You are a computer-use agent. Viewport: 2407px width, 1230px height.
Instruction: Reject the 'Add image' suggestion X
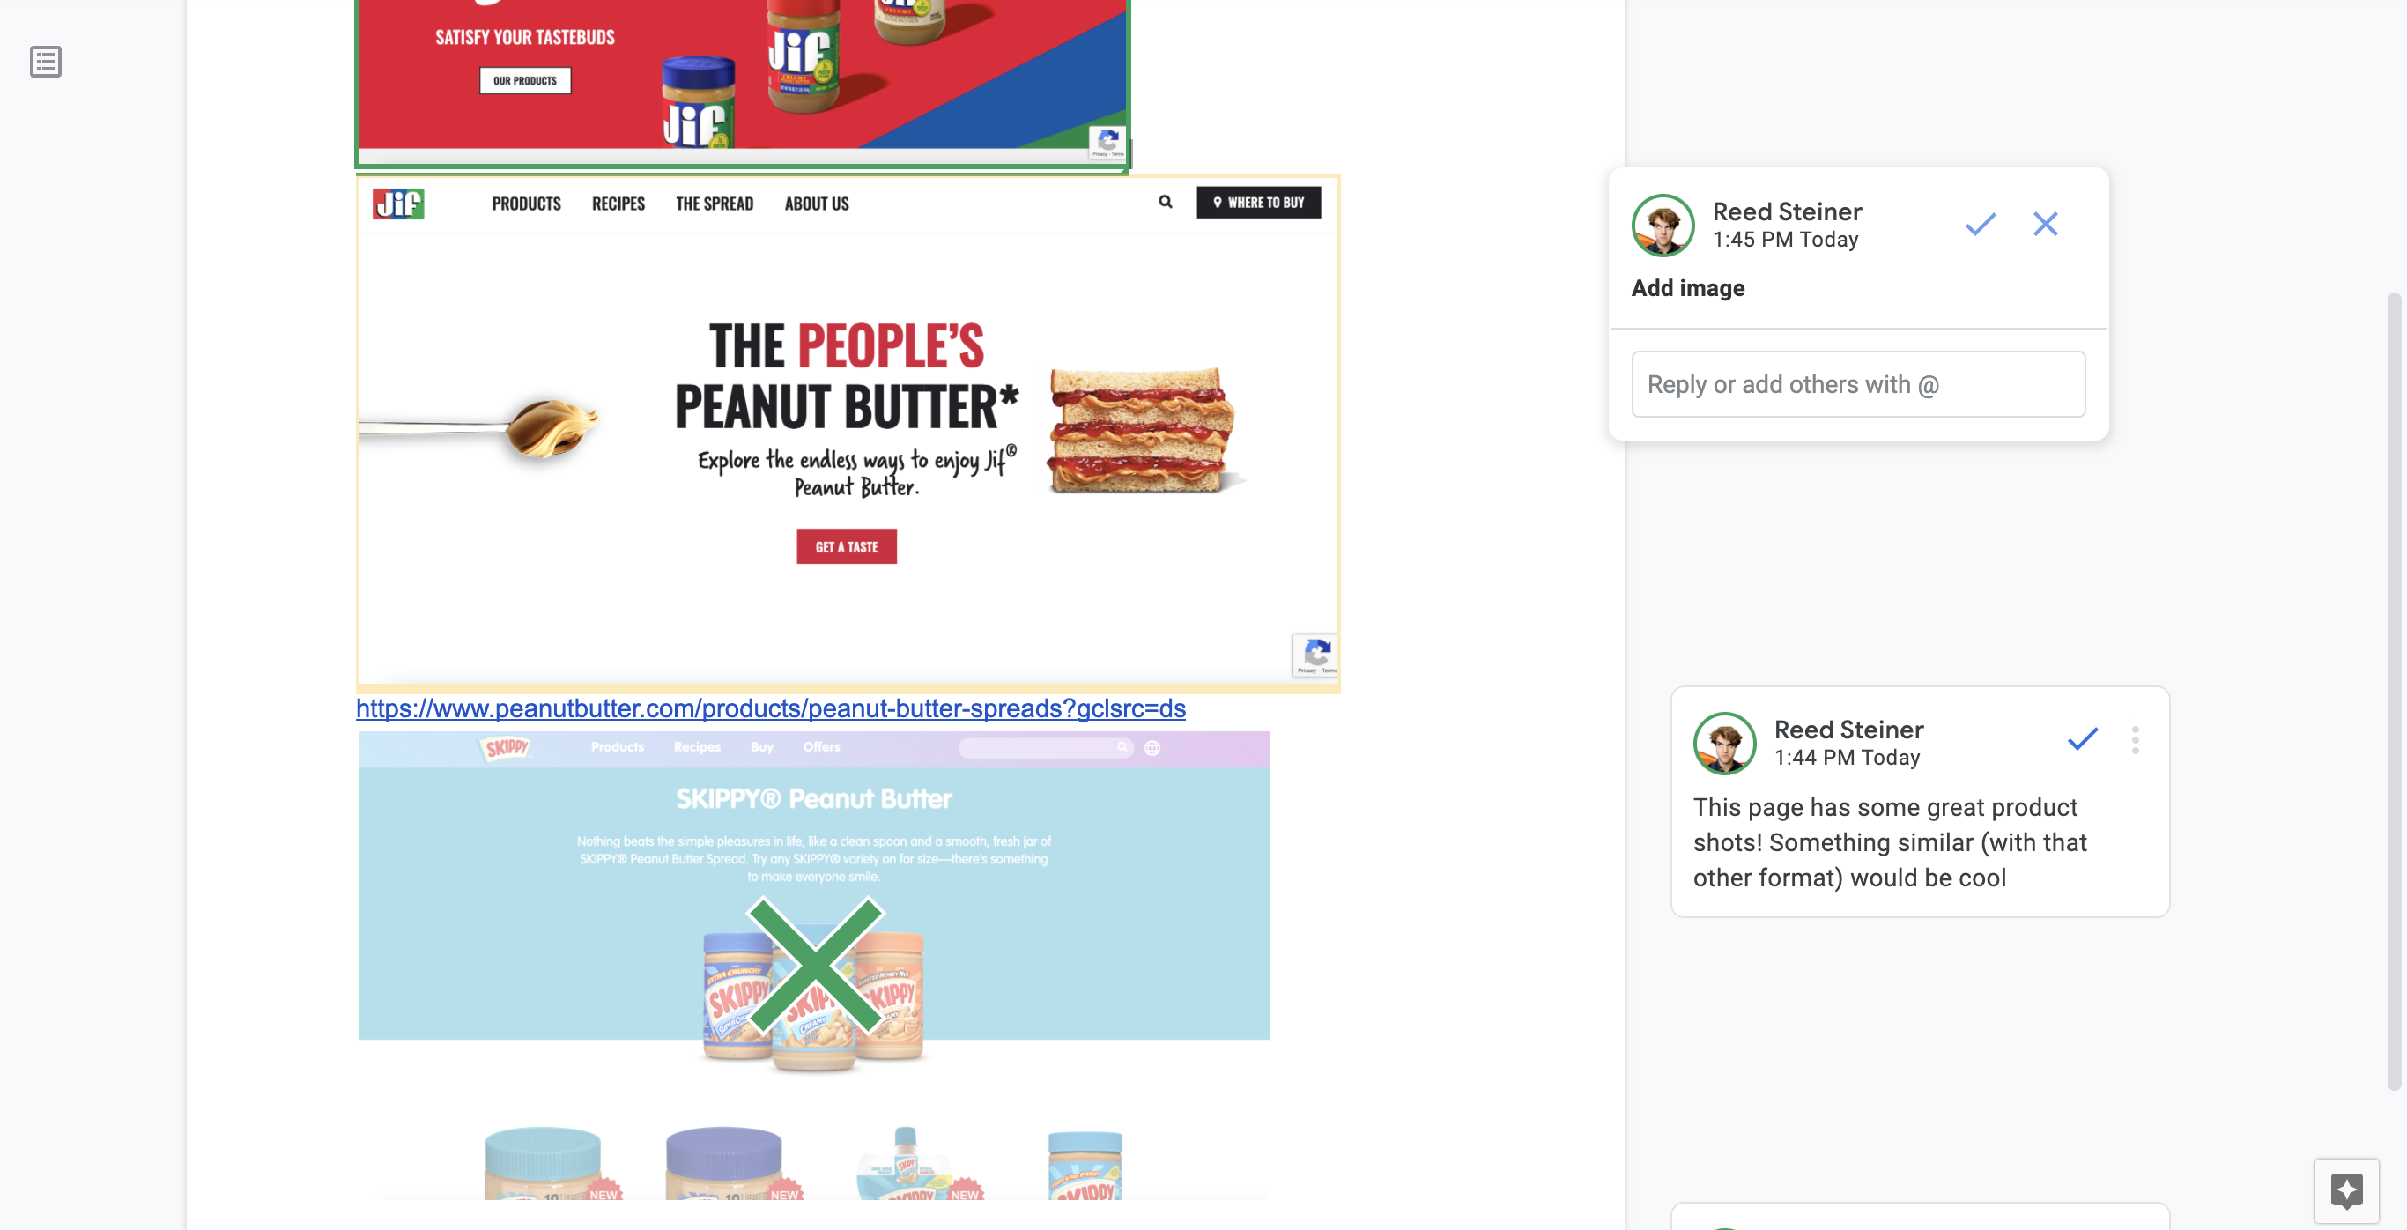(x=2046, y=225)
